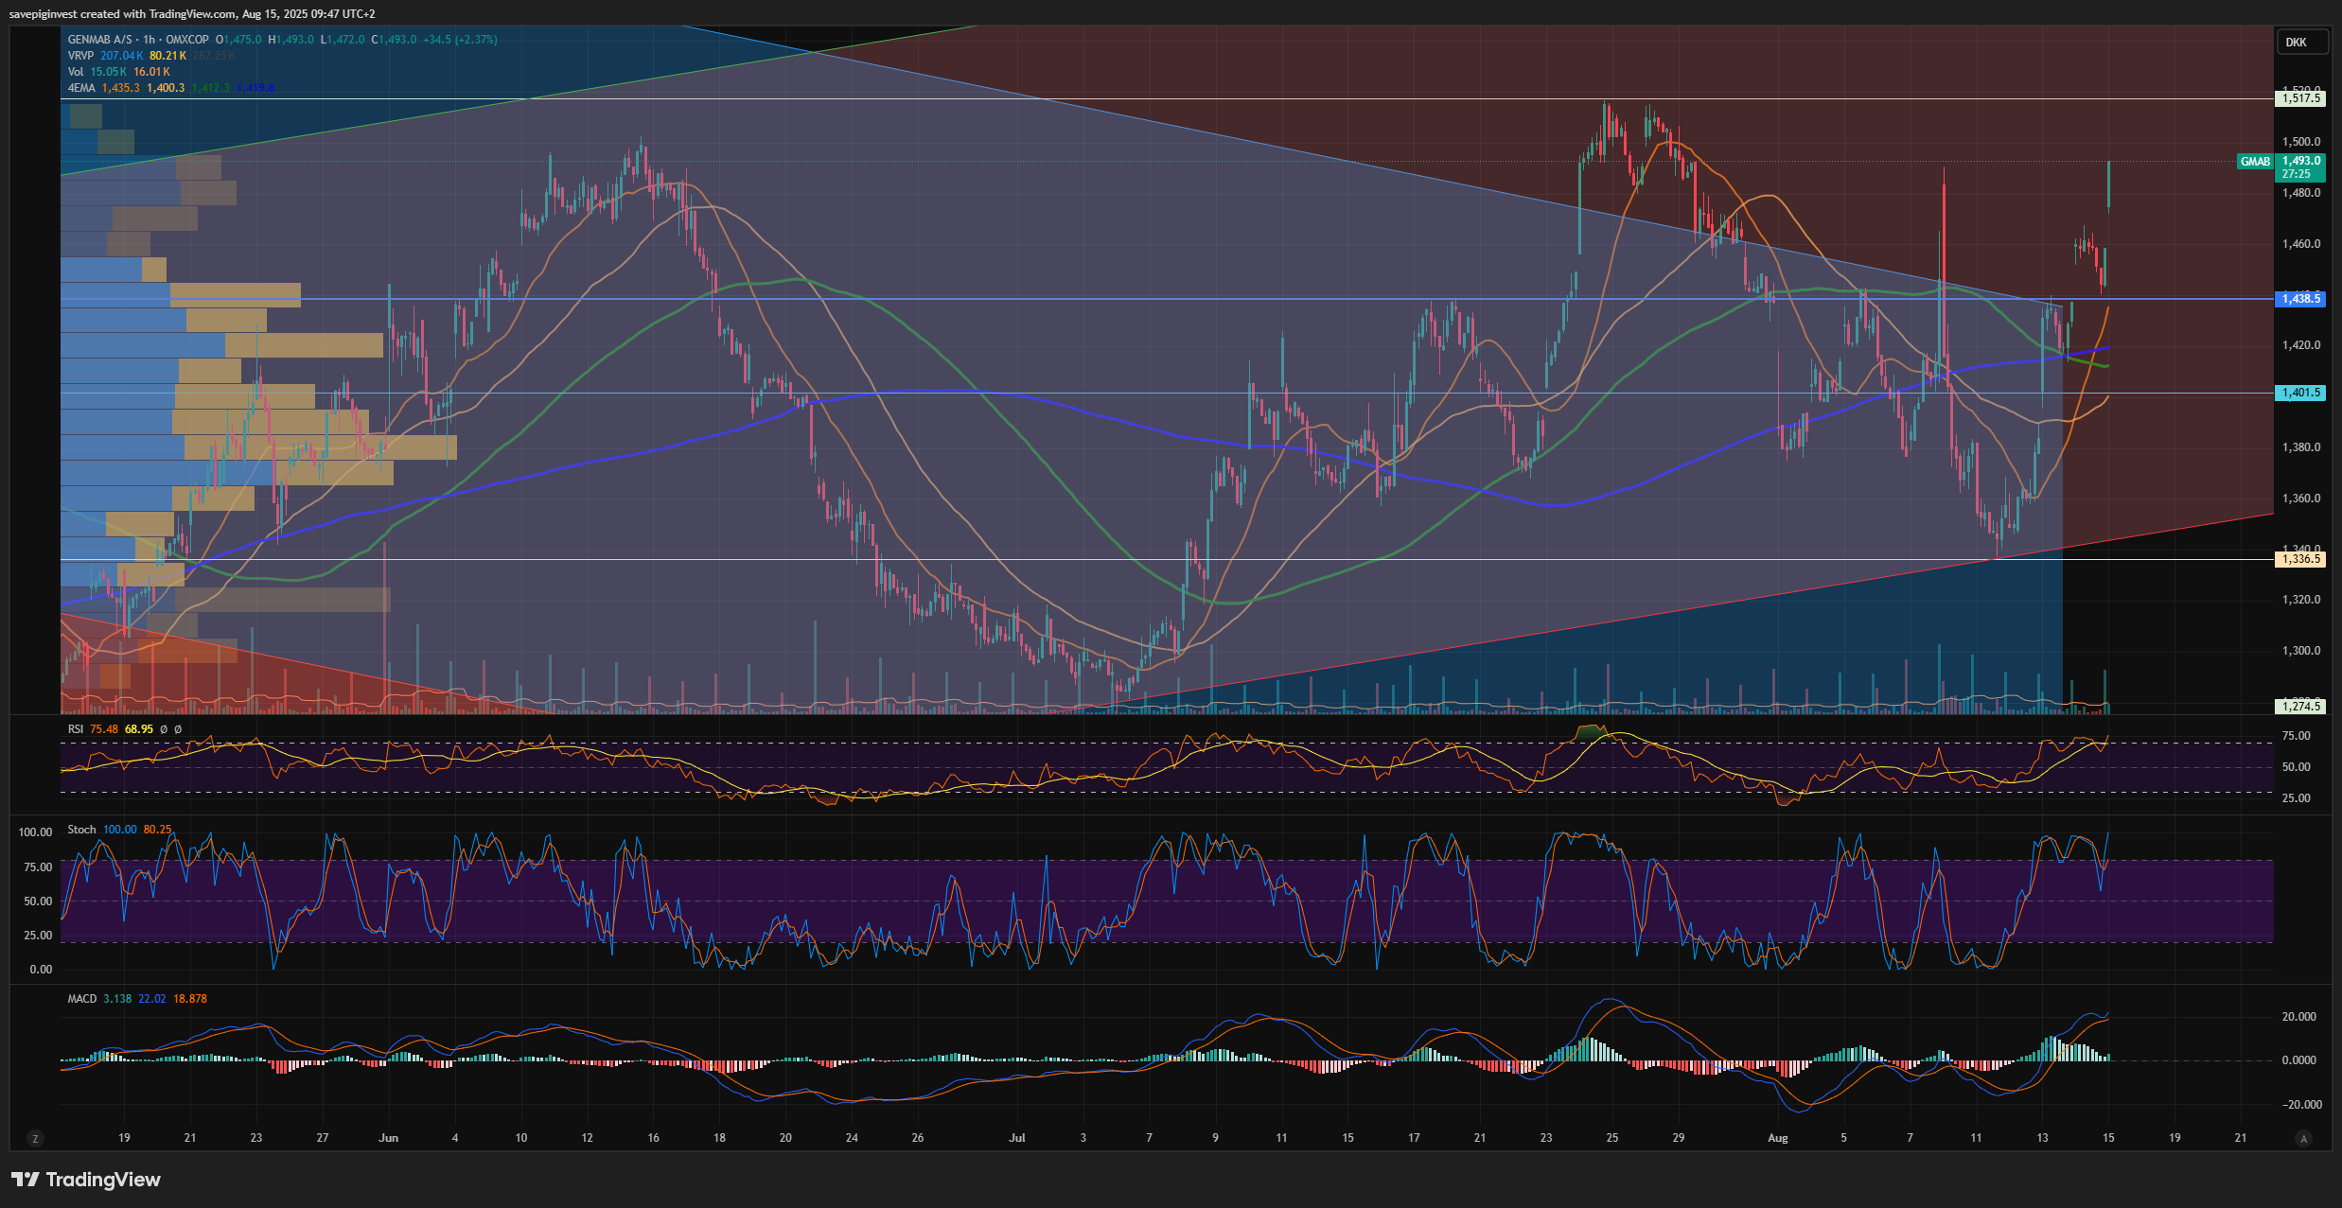Click the RSI indicator label
This screenshot has width=2342, height=1208.
76,729
